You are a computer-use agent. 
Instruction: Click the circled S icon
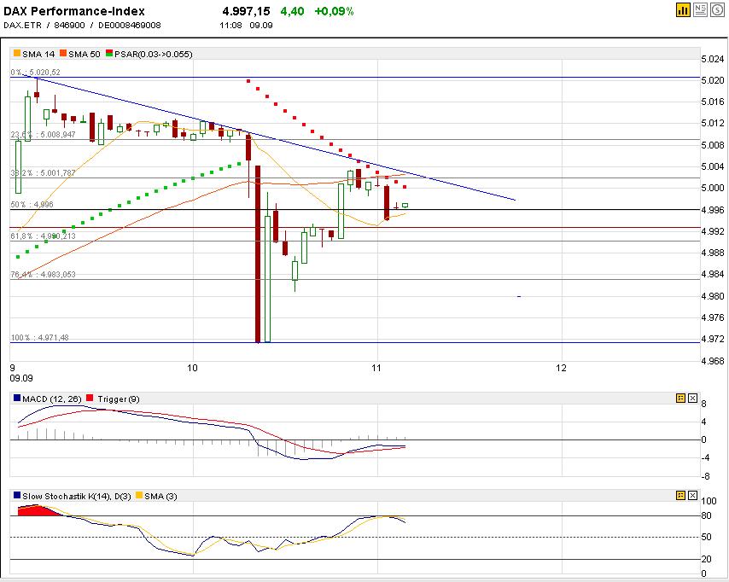[717, 9]
